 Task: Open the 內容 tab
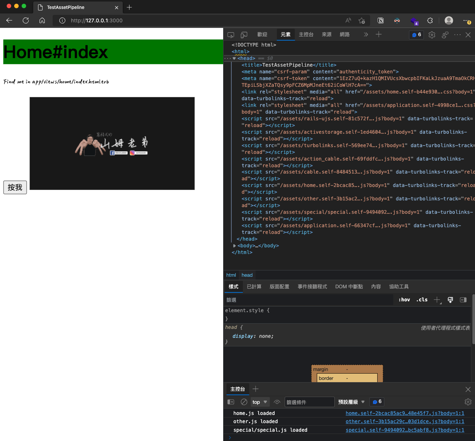pyautogui.click(x=376, y=286)
